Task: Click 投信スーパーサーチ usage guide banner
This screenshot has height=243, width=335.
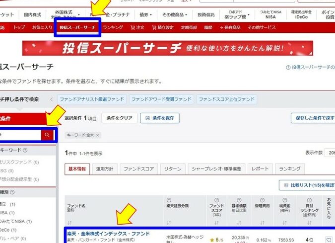Action: point(168,48)
